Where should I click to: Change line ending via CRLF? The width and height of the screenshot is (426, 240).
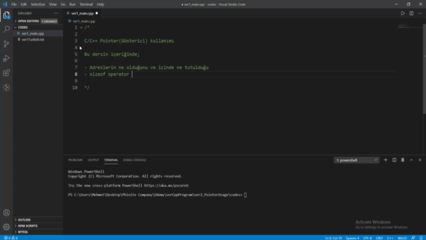[x=379, y=238]
